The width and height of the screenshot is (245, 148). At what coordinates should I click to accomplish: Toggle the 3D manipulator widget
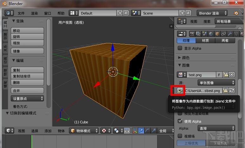[x=135, y=131]
